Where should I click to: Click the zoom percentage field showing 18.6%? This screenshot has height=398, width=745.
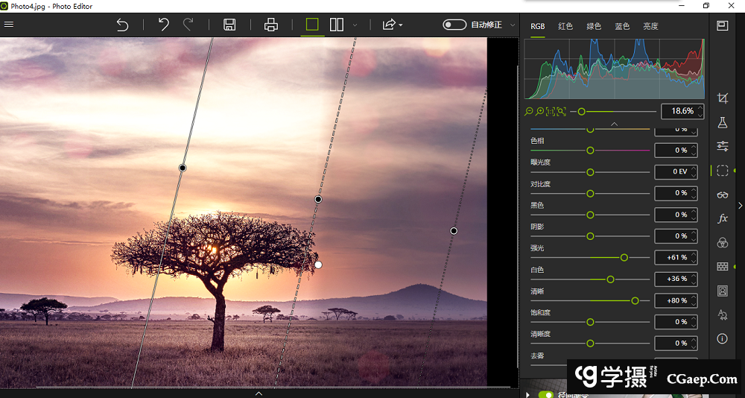[682, 111]
